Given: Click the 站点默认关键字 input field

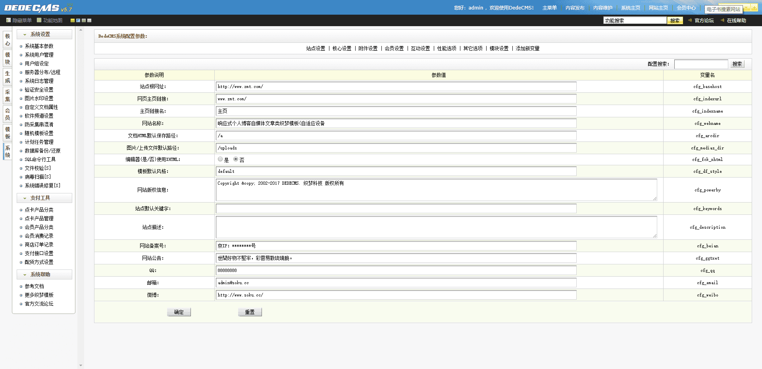Looking at the screenshot, I should point(396,208).
